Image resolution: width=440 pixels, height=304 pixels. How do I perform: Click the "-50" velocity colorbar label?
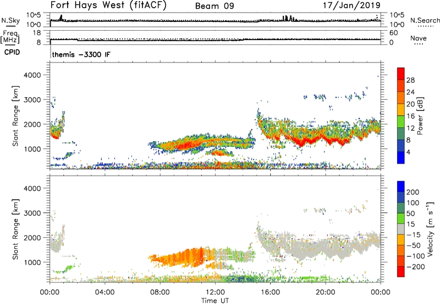pos(414,245)
